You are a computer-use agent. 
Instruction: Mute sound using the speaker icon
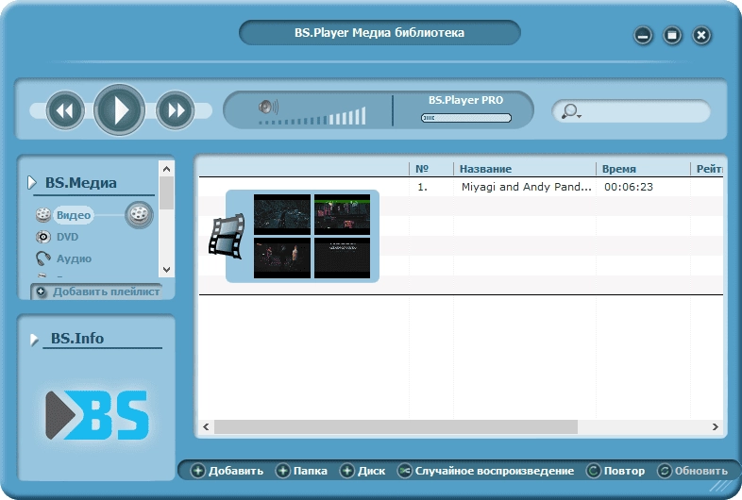(x=268, y=107)
